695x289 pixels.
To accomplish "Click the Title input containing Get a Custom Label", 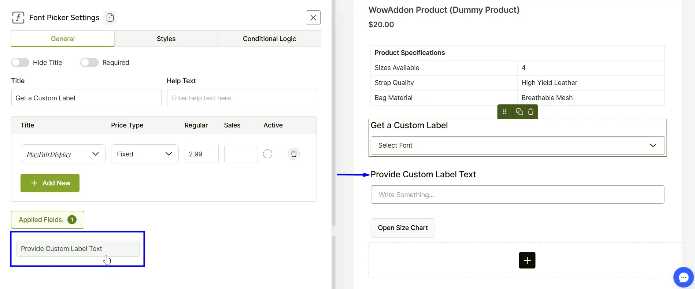I will point(86,98).
